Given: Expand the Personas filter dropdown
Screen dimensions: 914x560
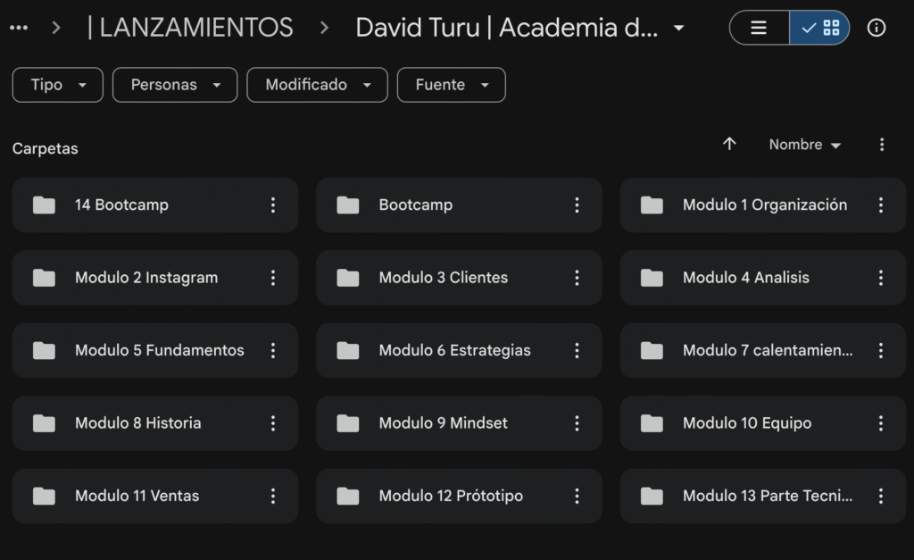Looking at the screenshot, I should (x=175, y=85).
